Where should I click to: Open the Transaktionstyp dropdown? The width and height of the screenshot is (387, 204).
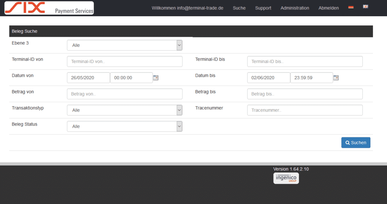click(125, 110)
